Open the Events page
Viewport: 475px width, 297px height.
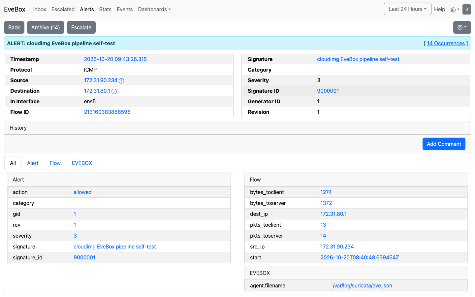click(x=125, y=9)
